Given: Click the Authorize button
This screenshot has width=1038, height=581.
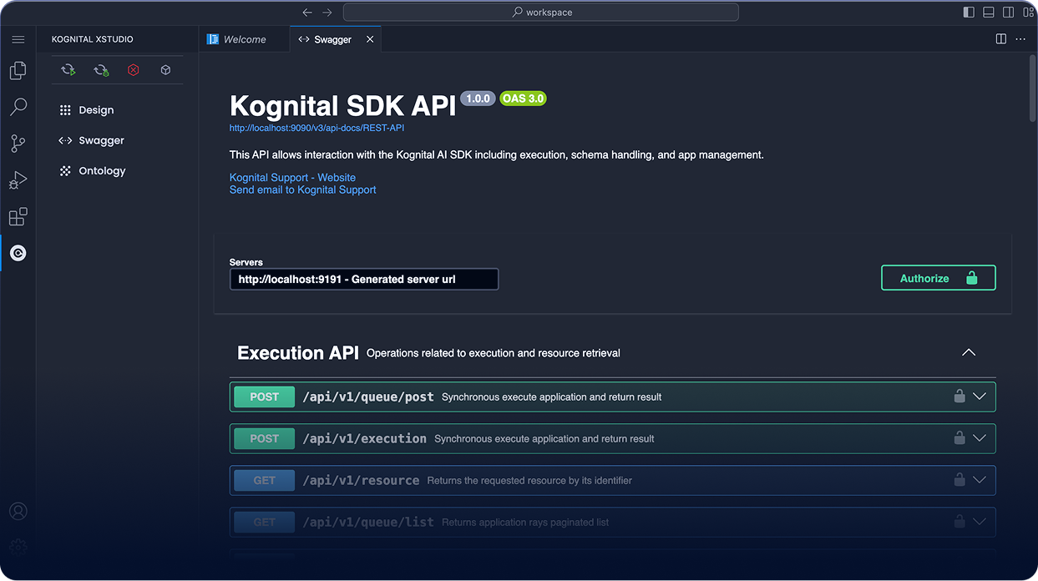Looking at the screenshot, I should pyautogui.click(x=938, y=277).
